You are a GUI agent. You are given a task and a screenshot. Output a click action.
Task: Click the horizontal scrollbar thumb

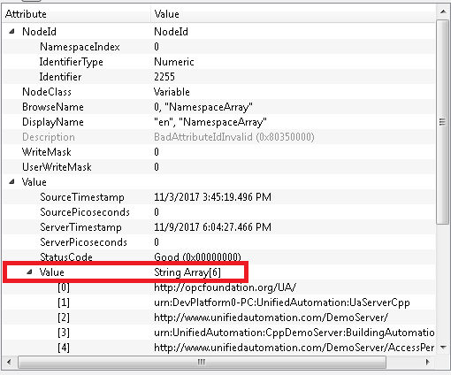coord(202,362)
